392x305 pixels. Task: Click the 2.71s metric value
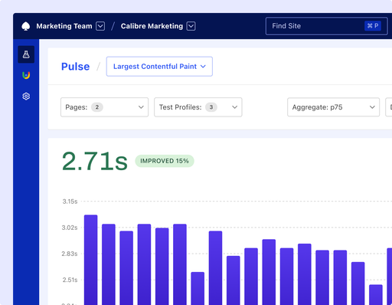click(95, 161)
